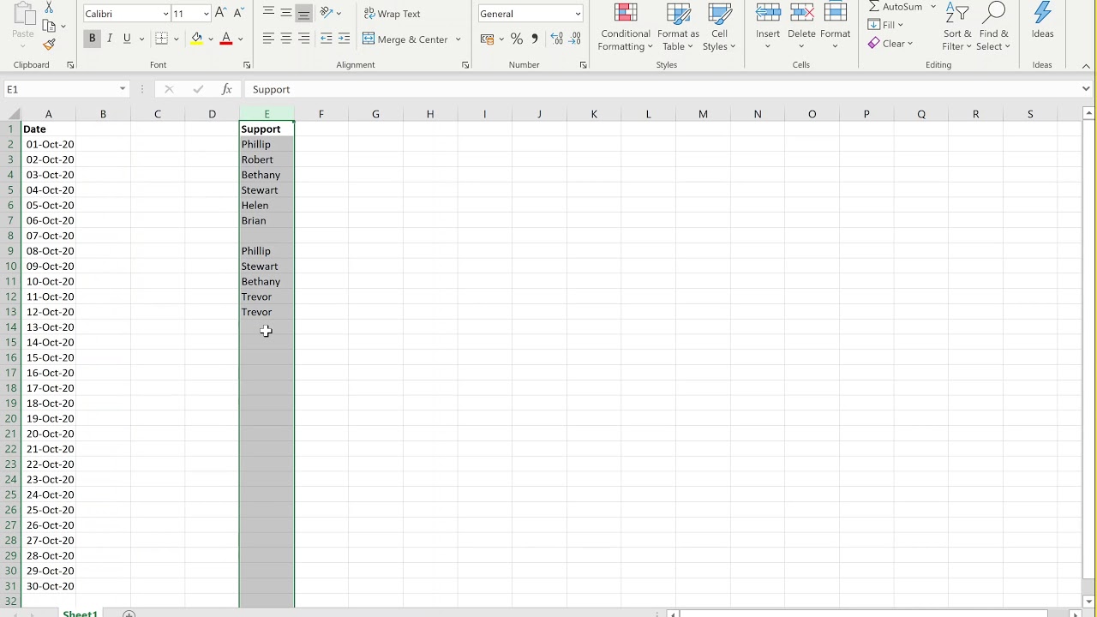This screenshot has height=617, width=1097.
Task: Click the Fill Color paint bucket
Action: (197, 39)
